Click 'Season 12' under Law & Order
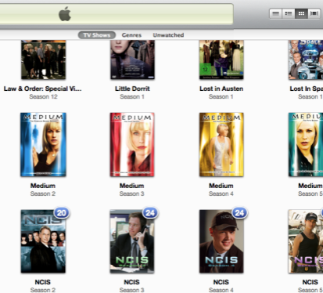 coord(43,97)
